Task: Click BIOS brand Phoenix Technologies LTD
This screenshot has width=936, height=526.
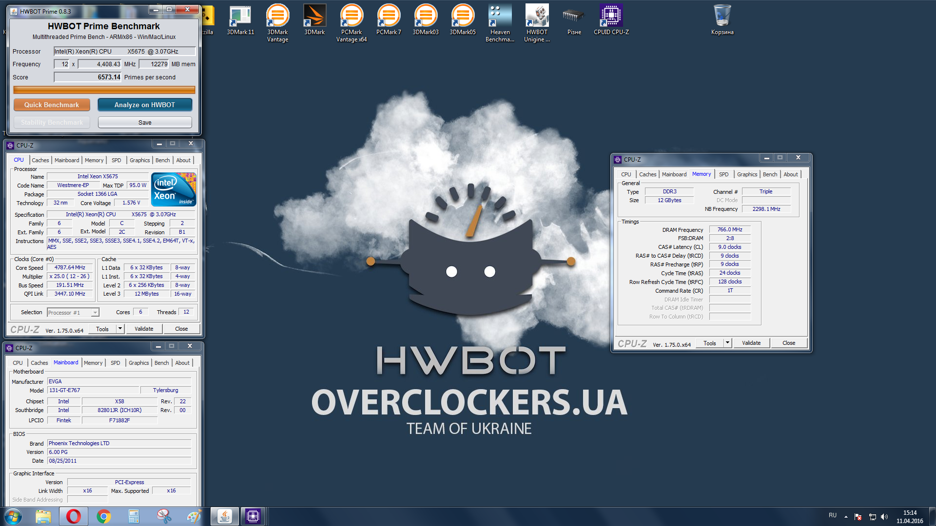Action: tap(119, 443)
